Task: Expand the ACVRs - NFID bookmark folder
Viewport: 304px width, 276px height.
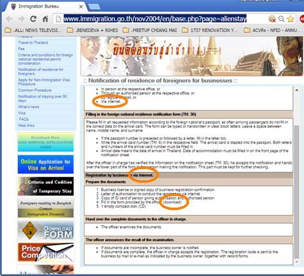Action: click(272, 30)
